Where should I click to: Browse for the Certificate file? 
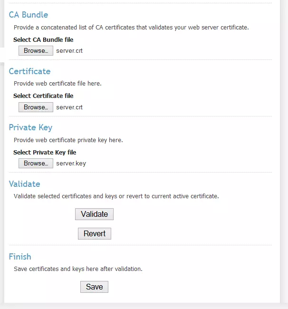pos(36,107)
